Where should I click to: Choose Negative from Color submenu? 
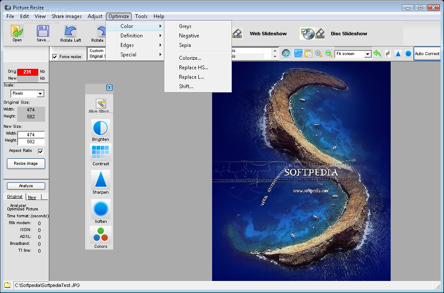[x=198, y=36]
